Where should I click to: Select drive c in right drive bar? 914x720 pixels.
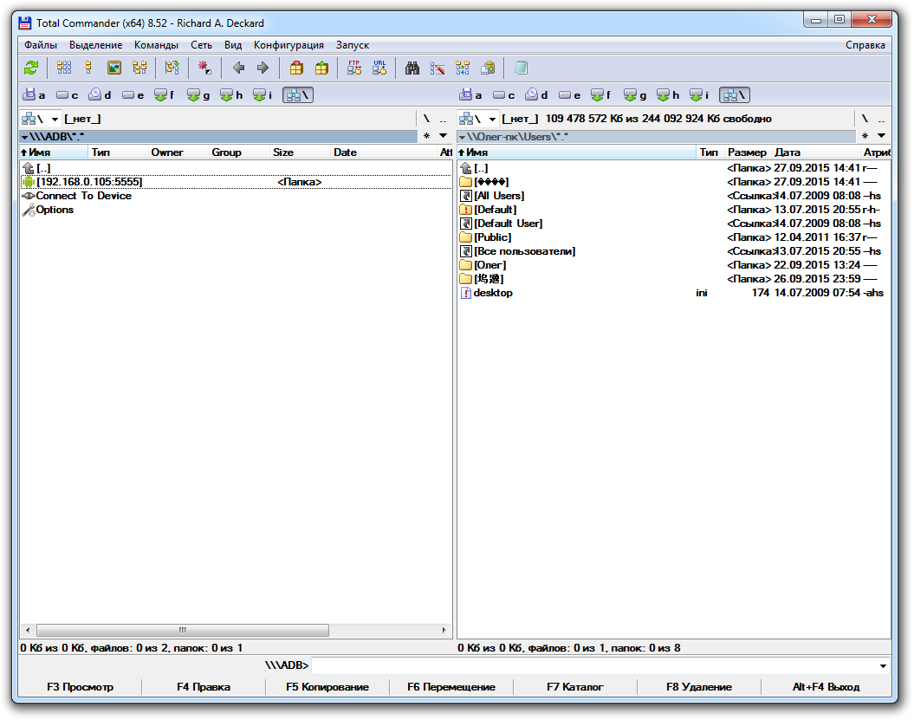504,95
